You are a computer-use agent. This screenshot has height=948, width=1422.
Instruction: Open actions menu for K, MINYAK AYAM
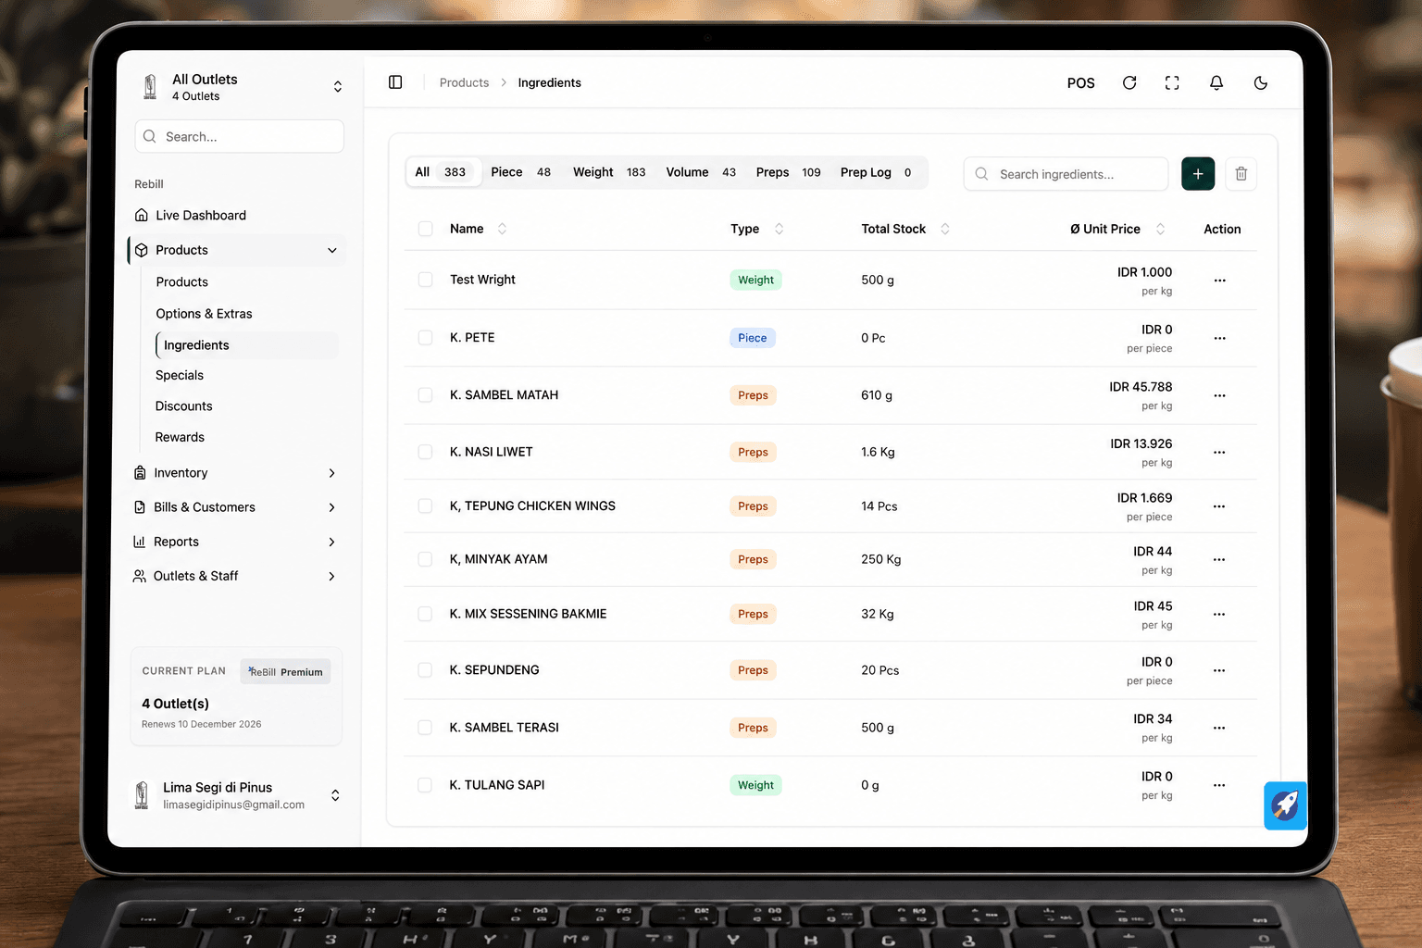pos(1219,559)
